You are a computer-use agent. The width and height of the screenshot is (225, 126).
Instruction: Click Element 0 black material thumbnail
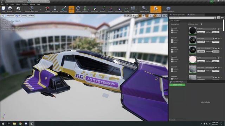(193, 30)
